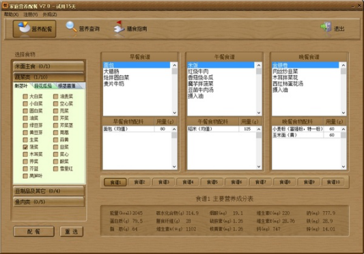
Task: Open the 膳食指南 dietary guide flag icon
Action: [130, 29]
